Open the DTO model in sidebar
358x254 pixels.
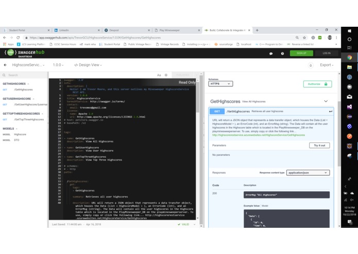16,140
